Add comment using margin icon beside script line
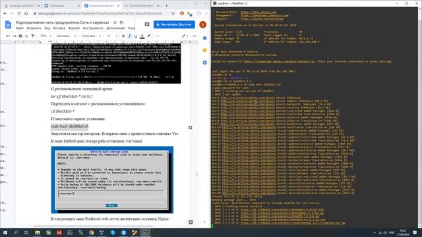Viewport: 422px width, 237px height. click(x=191, y=128)
